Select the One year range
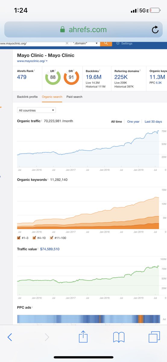Screen dimensions: 167x362 pos(133,122)
